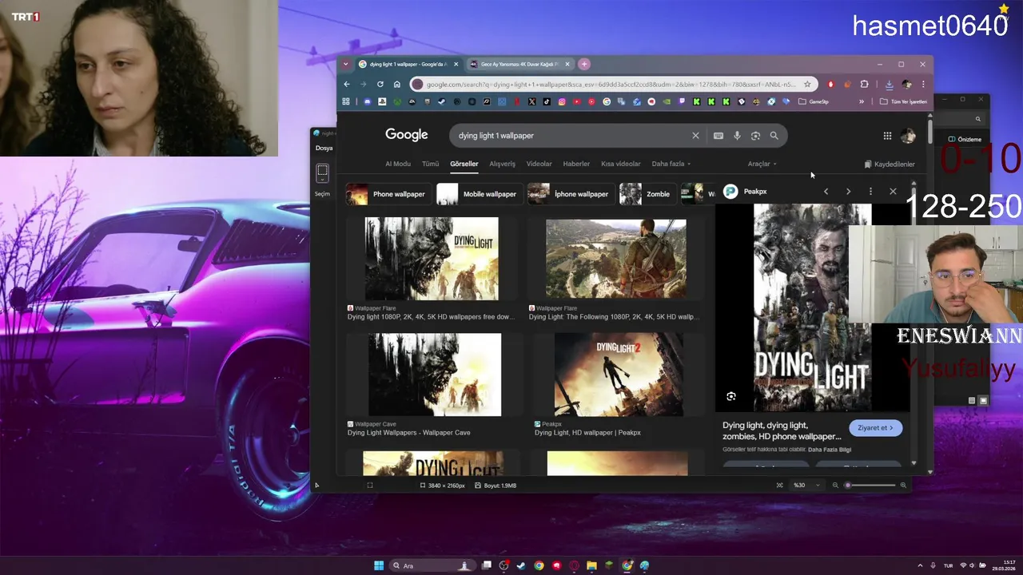The image size is (1023, 575).
Task: Search by image with Google Lens
Action: pyautogui.click(x=755, y=136)
